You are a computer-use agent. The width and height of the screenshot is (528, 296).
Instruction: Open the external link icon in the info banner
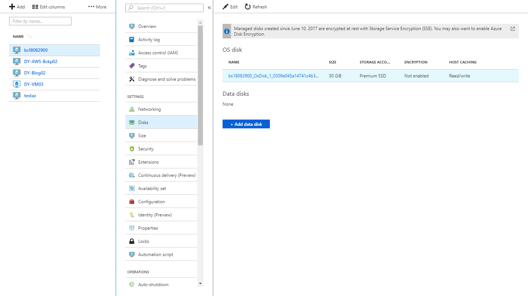[513, 29]
